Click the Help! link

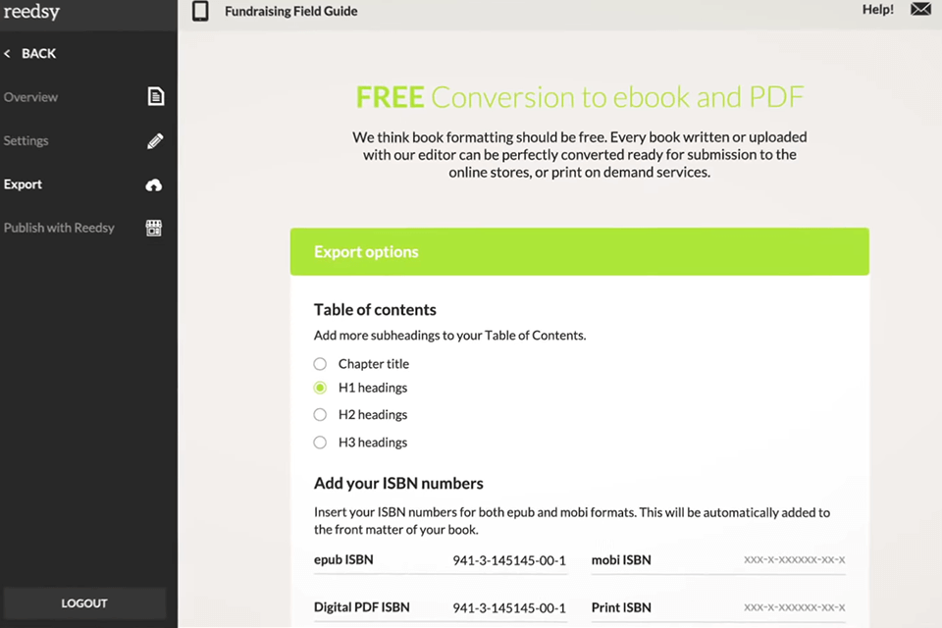click(x=877, y=10)
